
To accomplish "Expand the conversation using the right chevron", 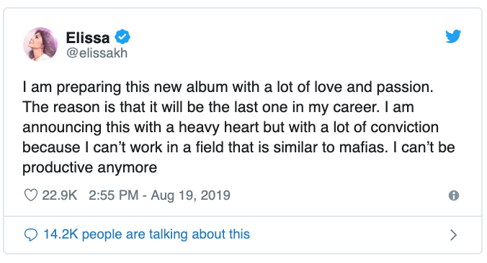I will [454, 235].
